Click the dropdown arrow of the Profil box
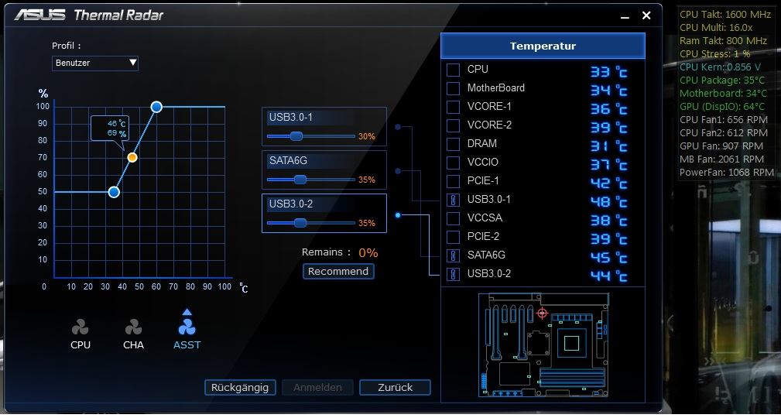The height and width of the screenshot is (418, 781). click(x=132, y=63)
